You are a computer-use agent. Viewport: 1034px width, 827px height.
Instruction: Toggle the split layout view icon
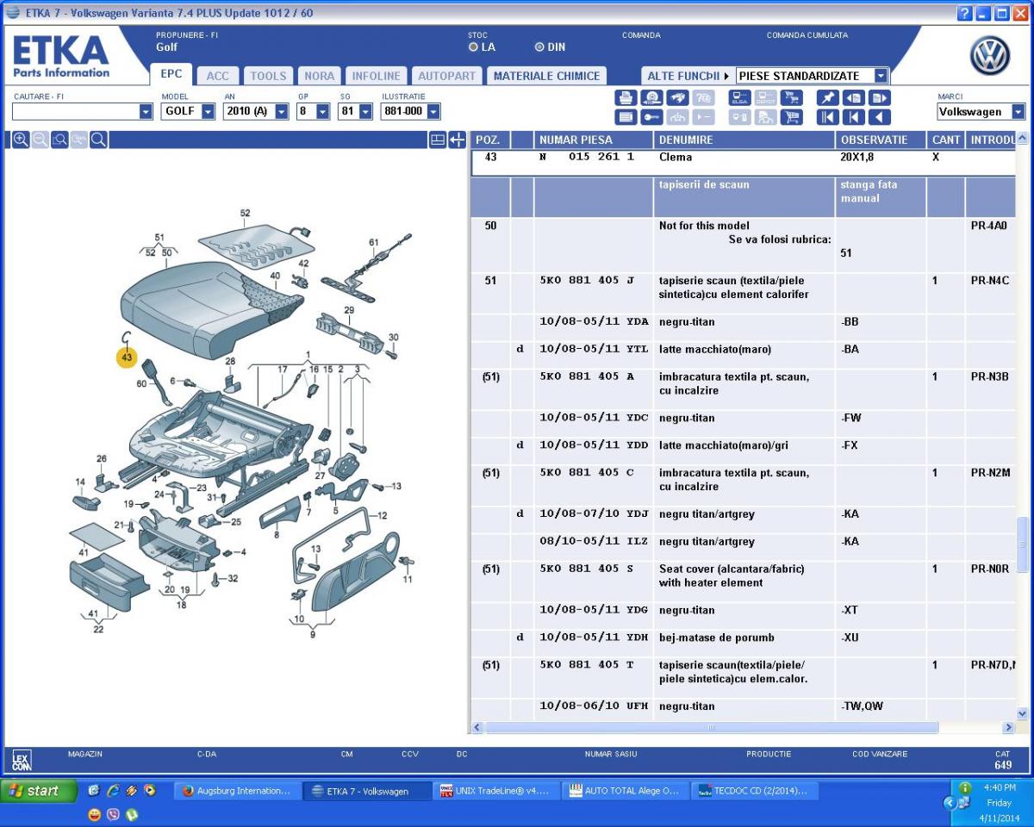click(x=438, y=140)
